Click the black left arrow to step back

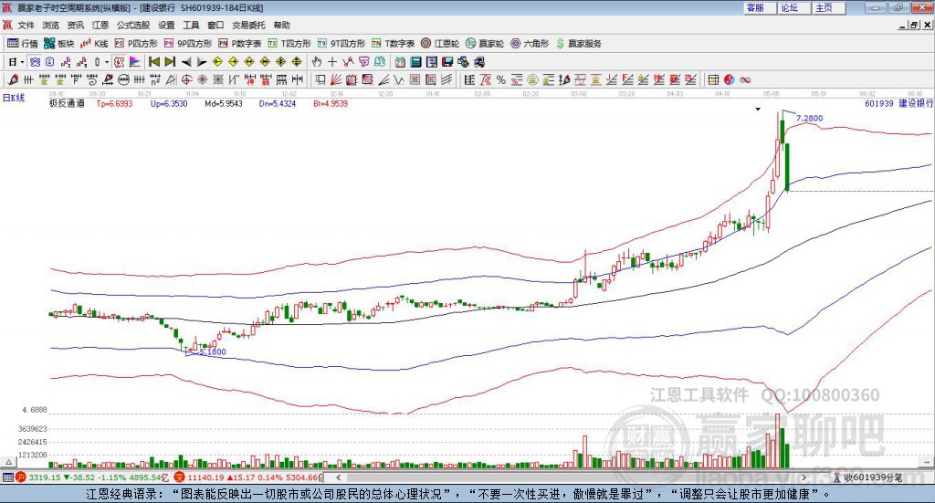(x=186, y=62)
